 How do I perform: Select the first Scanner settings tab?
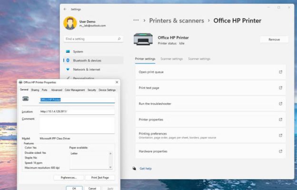tap(172, 59)
